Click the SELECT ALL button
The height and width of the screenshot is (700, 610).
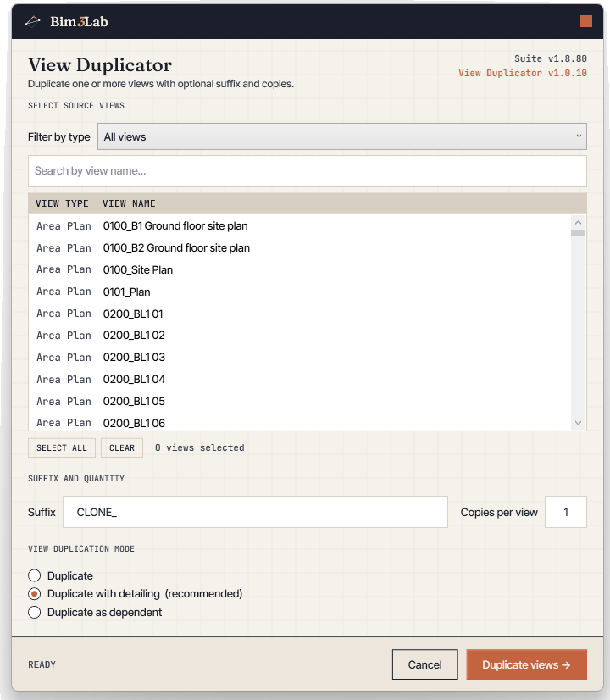click(x=62, y=447)
